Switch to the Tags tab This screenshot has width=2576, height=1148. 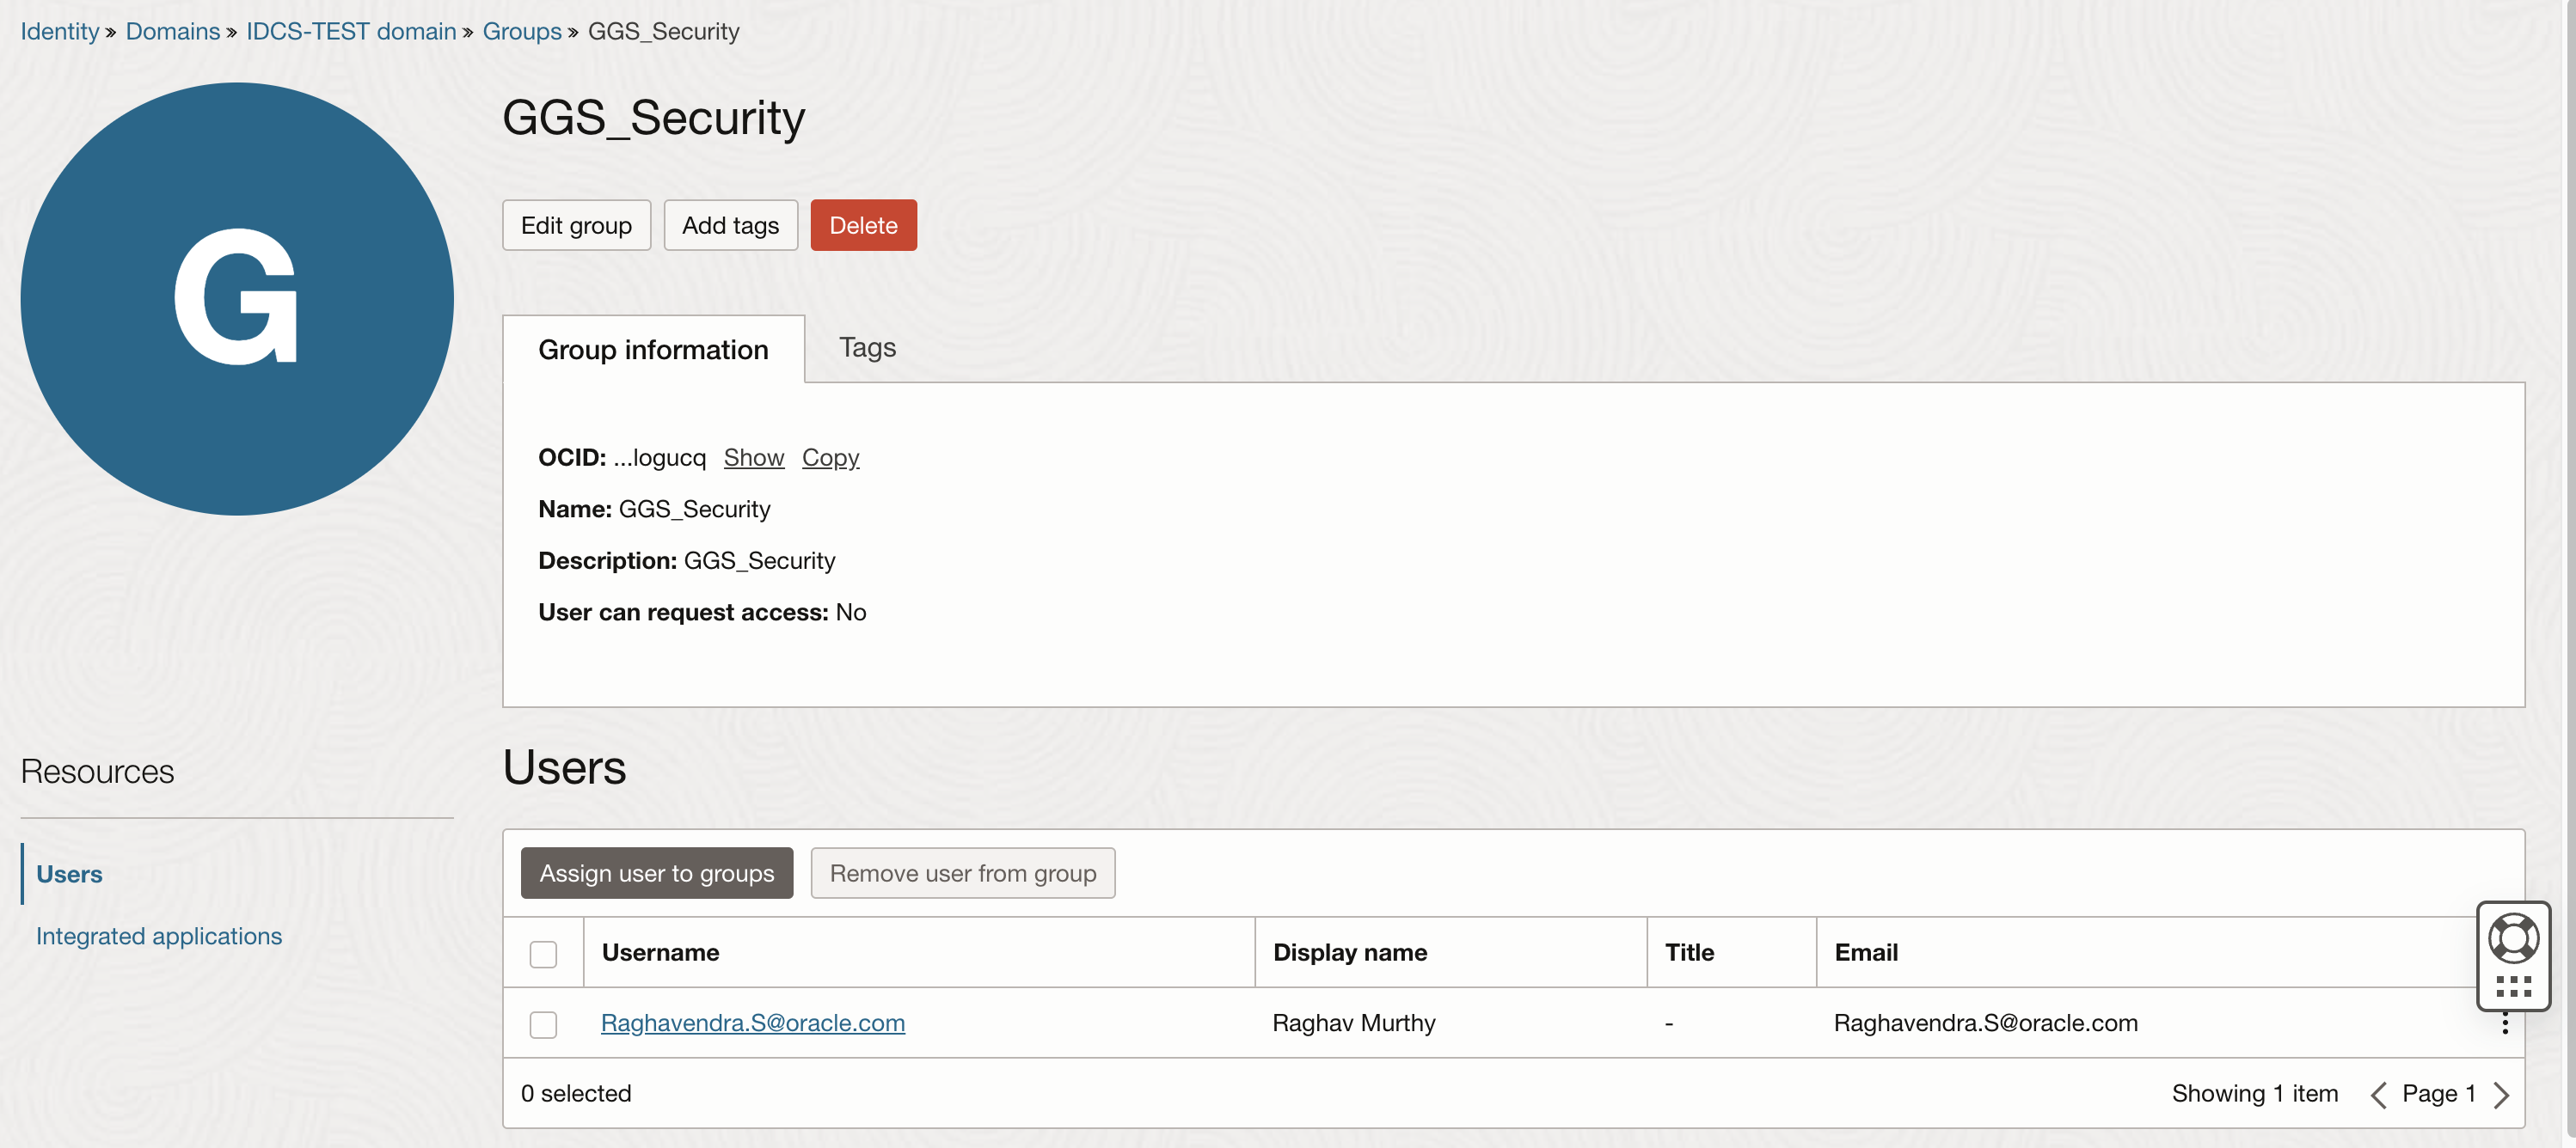coord(866,346)
